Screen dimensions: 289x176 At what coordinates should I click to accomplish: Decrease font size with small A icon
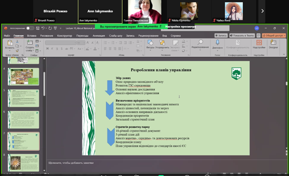coord(93,43)
